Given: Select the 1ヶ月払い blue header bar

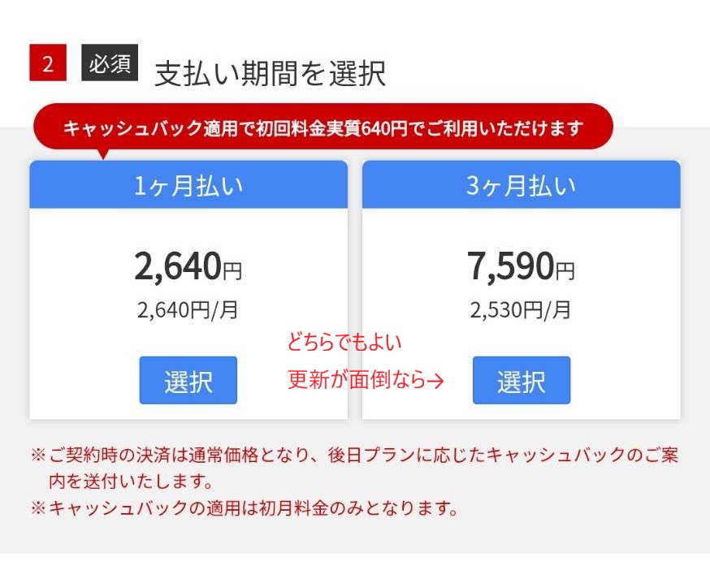Looking at the screenshot, I should tap(188, 185).
